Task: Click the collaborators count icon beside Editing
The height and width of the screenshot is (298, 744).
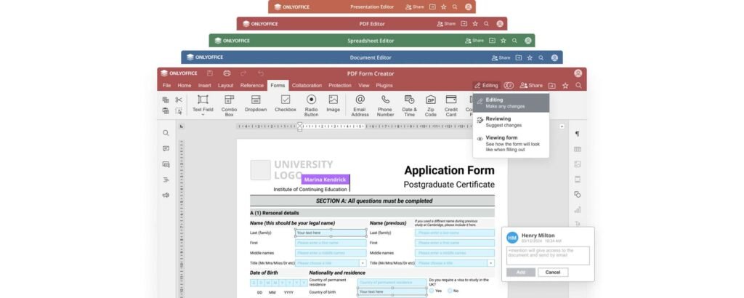Action: [x=509, y=86]
